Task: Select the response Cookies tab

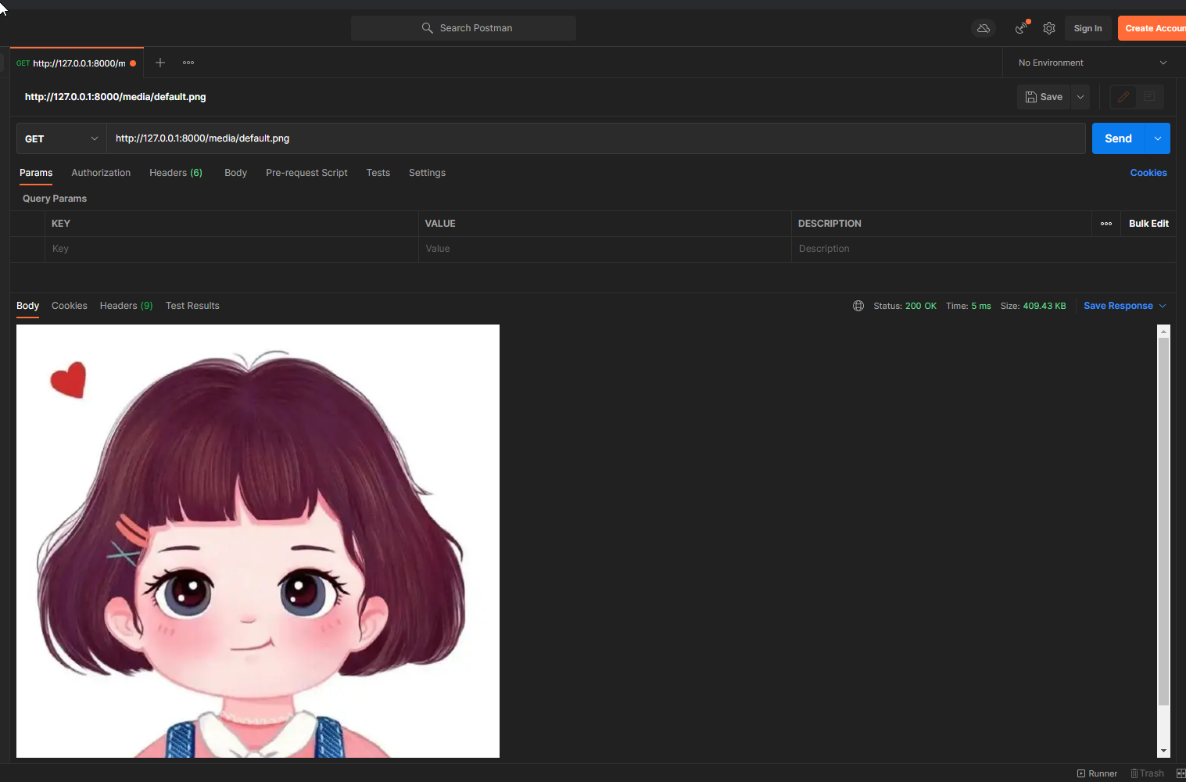Action: click(x=70, y=306)
